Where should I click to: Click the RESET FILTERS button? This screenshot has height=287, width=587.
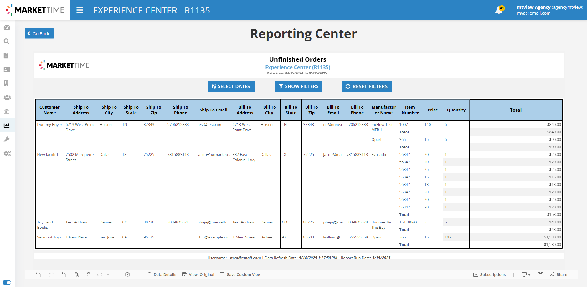[367, 86]
